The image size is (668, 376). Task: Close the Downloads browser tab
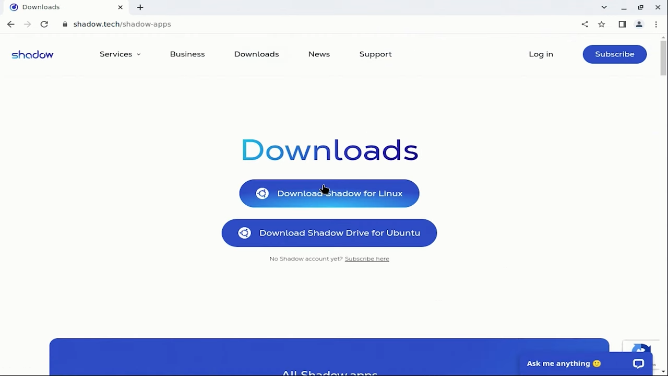point(121,7)
